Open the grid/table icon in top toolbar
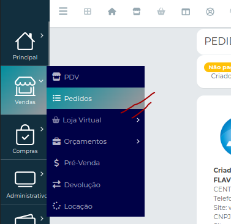 click(88, 12)
